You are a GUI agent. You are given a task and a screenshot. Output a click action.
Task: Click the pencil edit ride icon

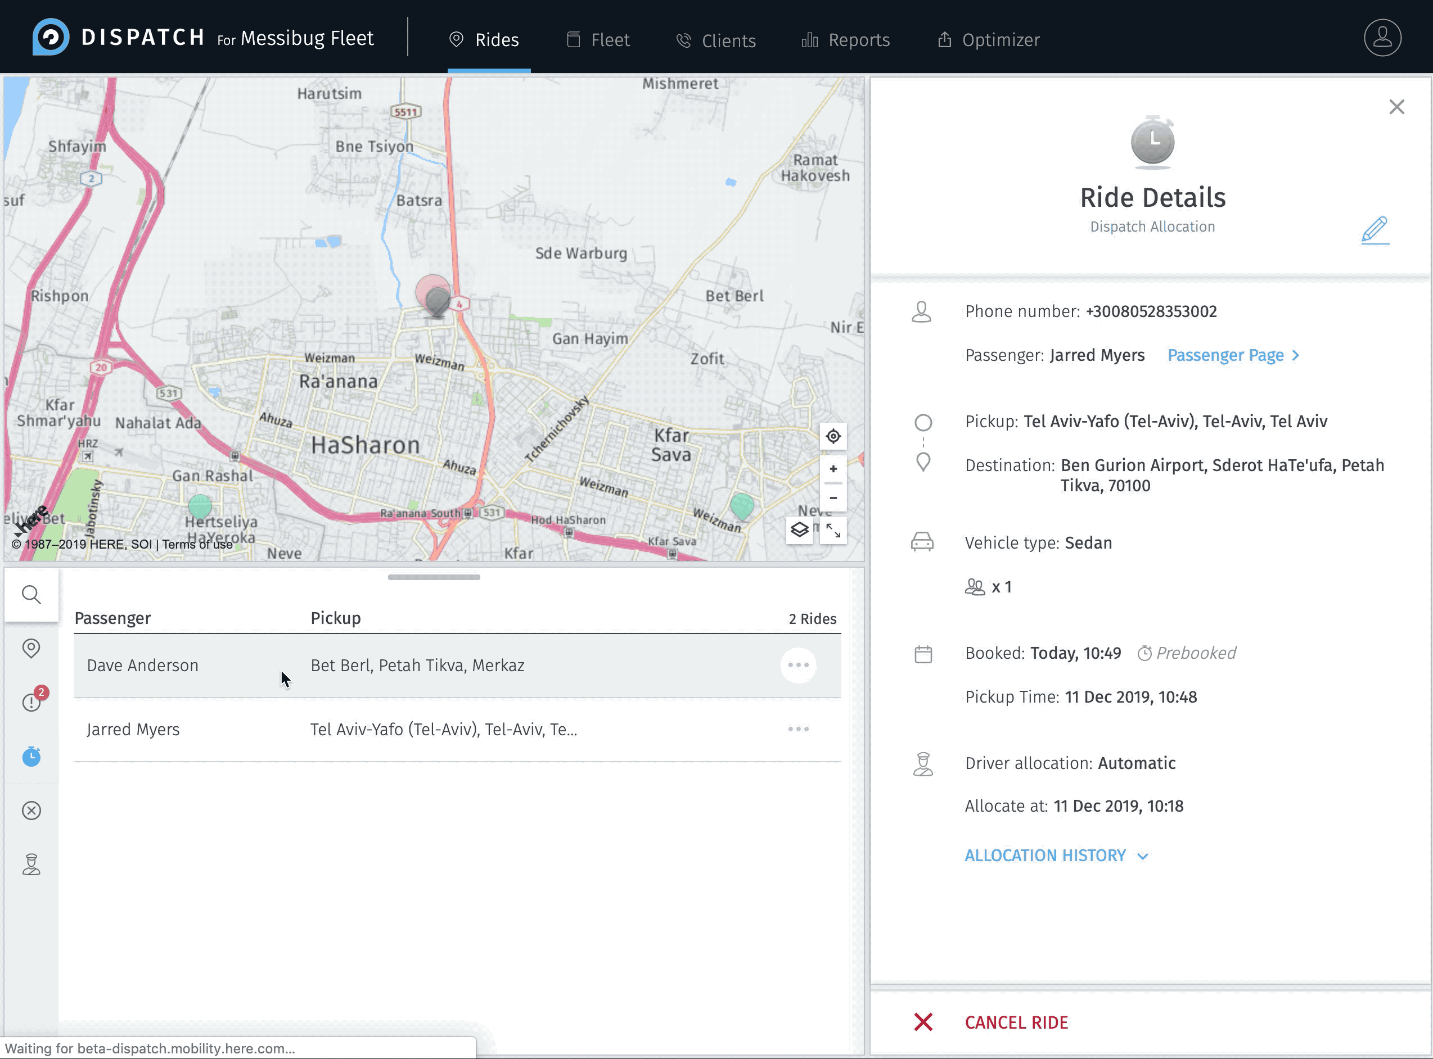coord(1375,229)
